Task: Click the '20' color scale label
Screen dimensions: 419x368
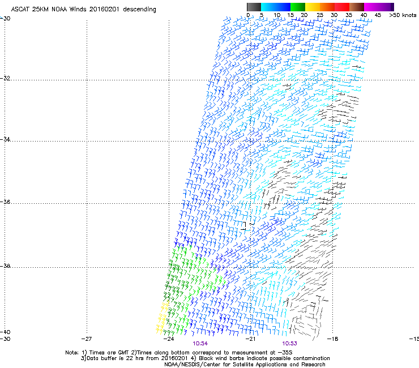Action: (304, 15)
